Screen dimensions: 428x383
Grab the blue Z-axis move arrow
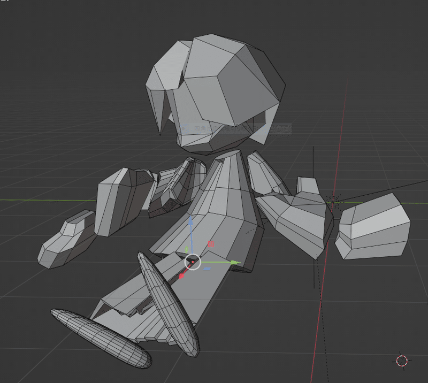pyautogui.click(x=191, y=220)
